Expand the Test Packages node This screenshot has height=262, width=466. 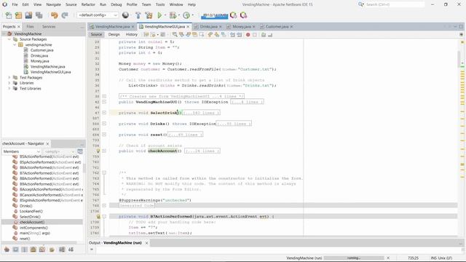click(9, 78)
